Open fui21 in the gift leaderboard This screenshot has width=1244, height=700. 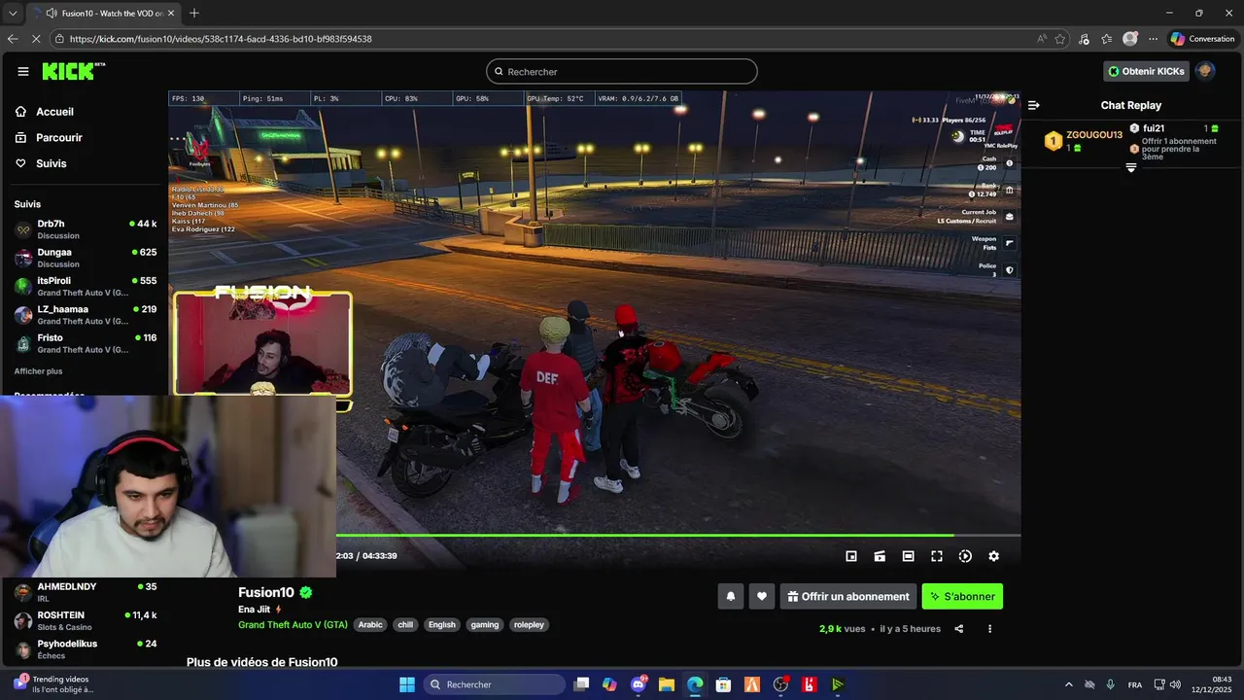coord(1154,128)
